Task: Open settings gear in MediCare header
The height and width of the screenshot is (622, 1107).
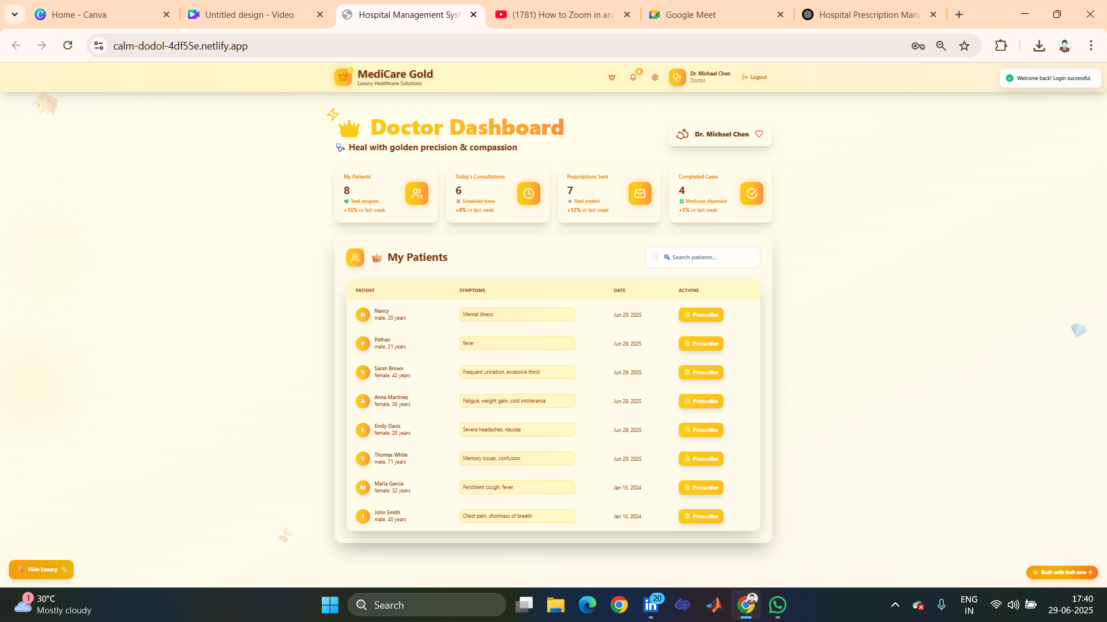Action: click(x=655, y=77)
